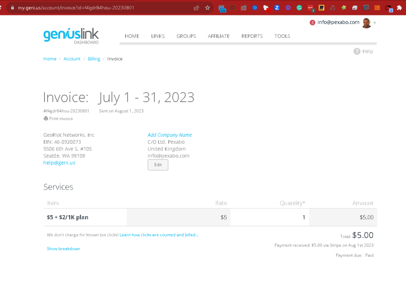
Task: Click the Sent on August 1, 2023 text
Action: 121,111
